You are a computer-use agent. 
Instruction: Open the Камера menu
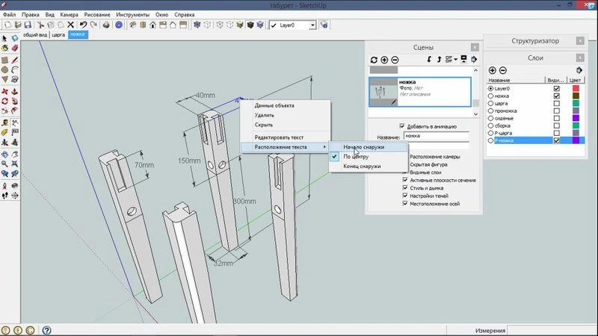pyautogui.click(x=69, y=14)
